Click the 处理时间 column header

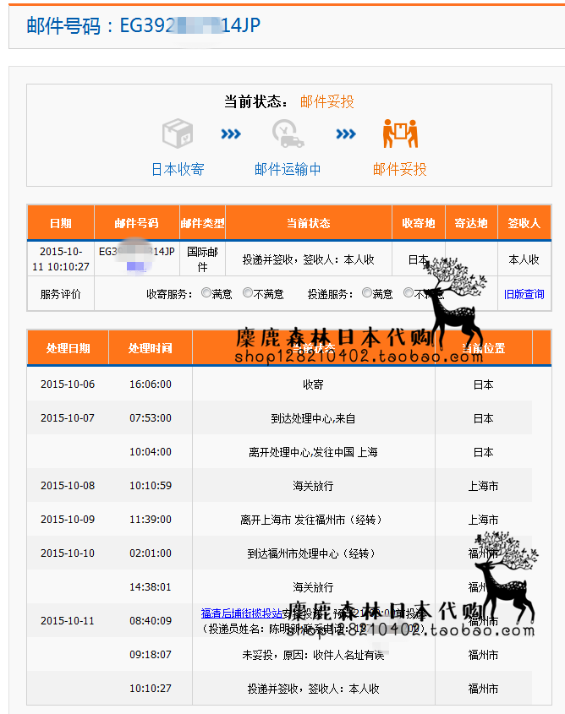[x=151, y=348]
